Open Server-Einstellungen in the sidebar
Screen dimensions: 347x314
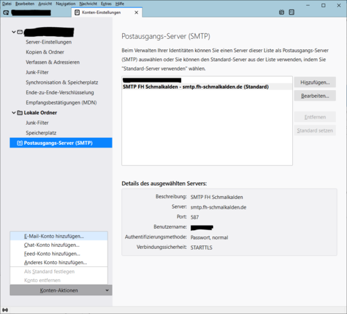(x=49, y=42)
